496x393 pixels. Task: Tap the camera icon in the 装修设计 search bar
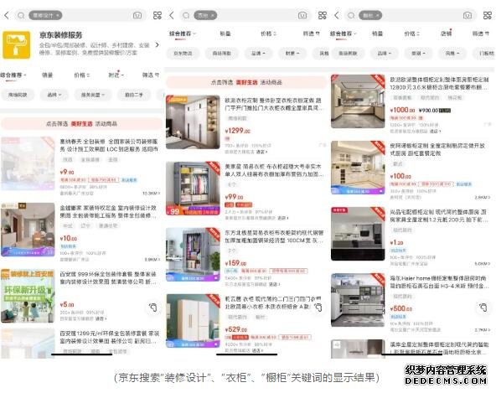(137, 15)
